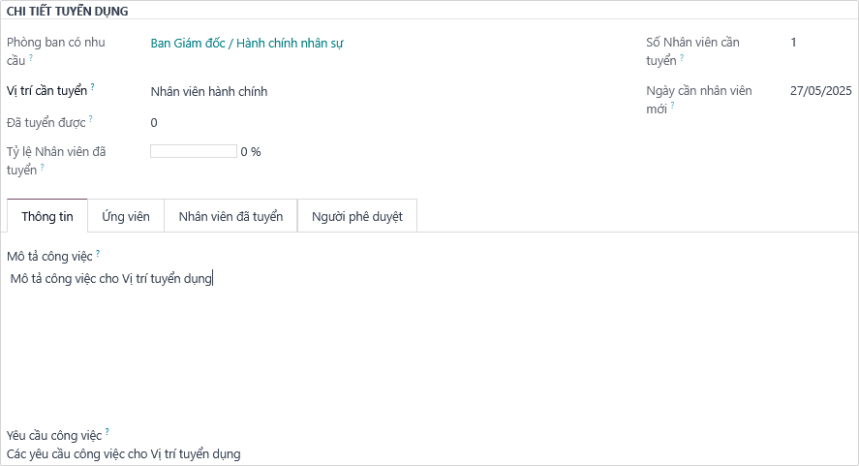859x466 pixels.
Task: Click the Nhân viên hành chính position field
Action: point(209,92)
